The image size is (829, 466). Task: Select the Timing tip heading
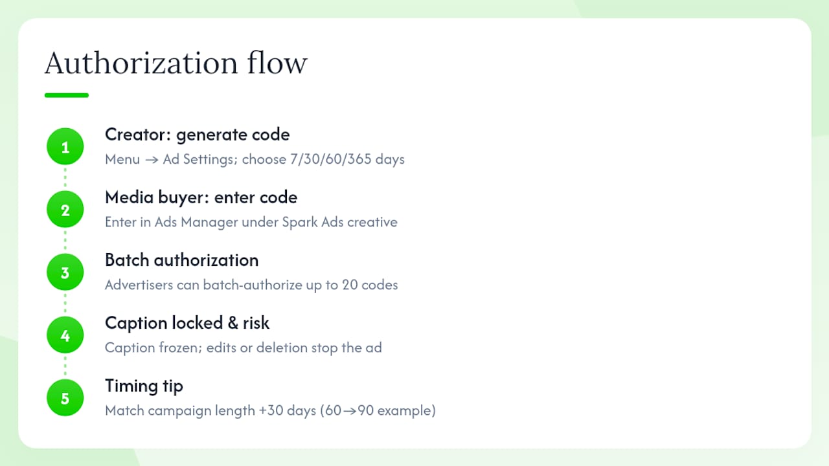144,386
